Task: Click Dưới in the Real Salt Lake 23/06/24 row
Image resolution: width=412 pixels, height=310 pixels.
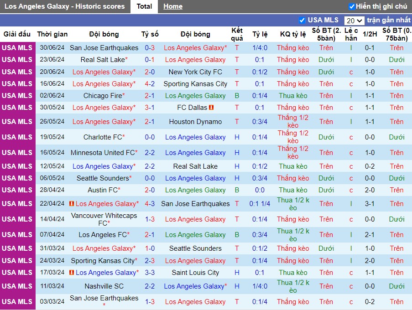Action: 326,60
